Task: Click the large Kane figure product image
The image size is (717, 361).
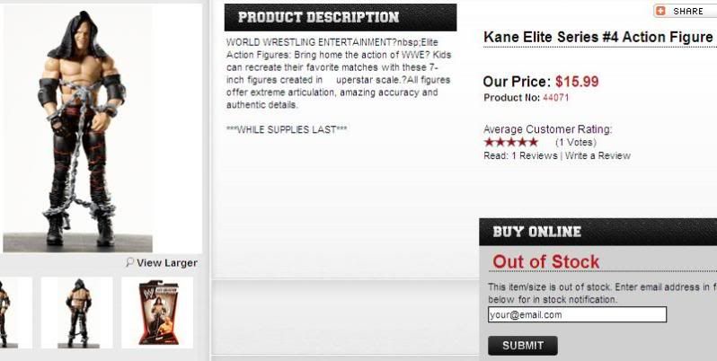Action: (x=78, y=128)
